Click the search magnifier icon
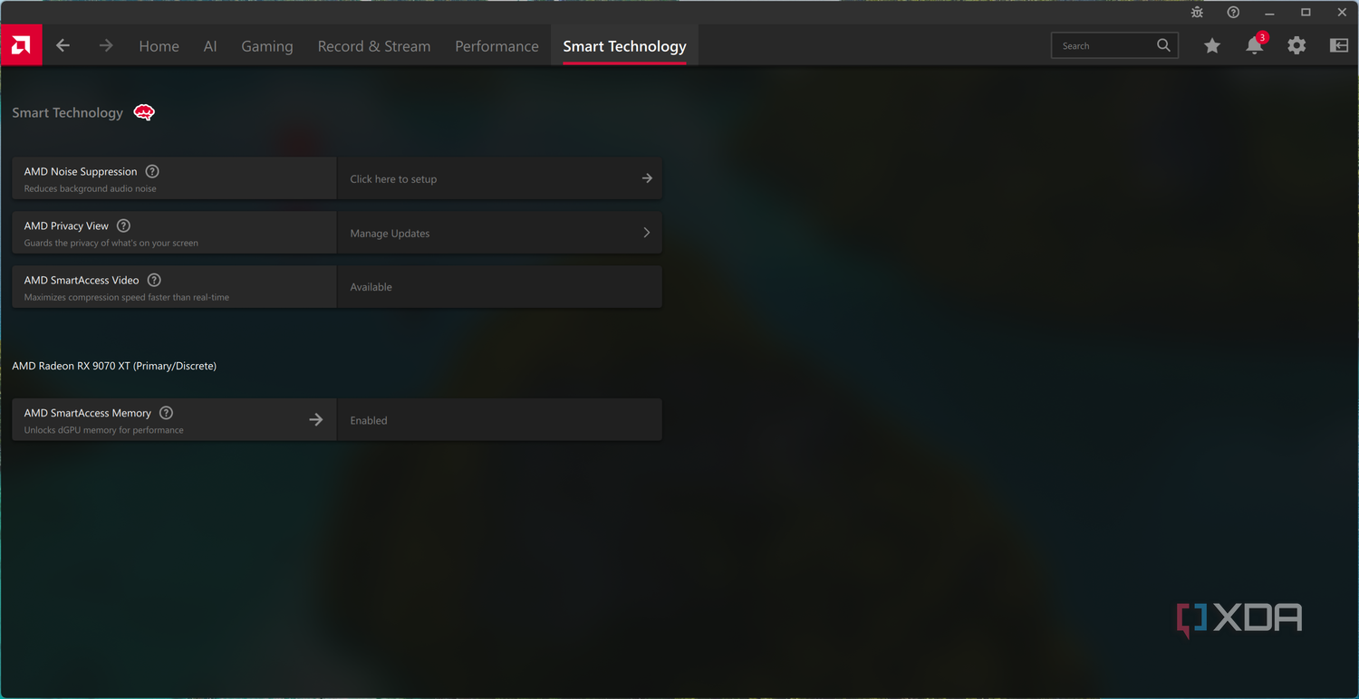This screenshot has width=1359, height=699. [x=1163, y=45]
